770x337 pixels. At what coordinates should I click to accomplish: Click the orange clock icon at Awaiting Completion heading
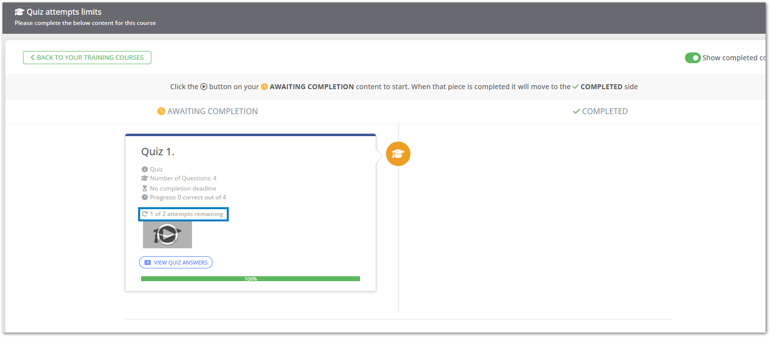pos(161,111)
